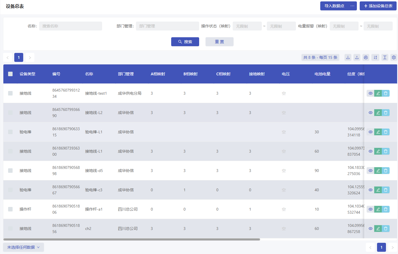
Task: Delete the 验电棒-c3 row
Action: click(x=386, y=190)
